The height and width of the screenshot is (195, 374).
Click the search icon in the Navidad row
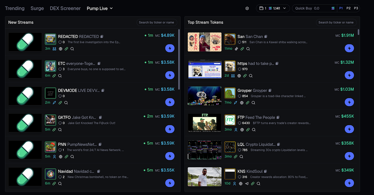tap(60, 184)
